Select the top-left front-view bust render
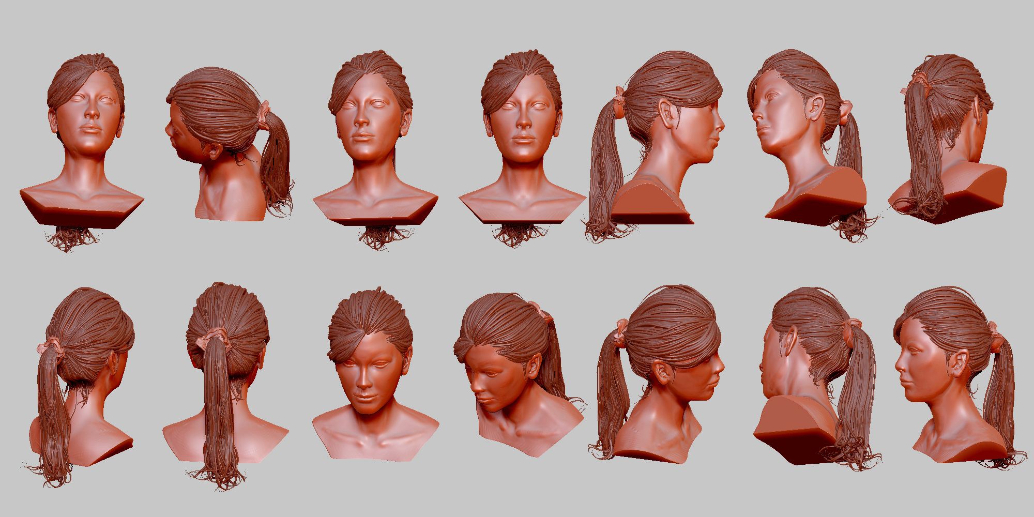The width and height of the screenshot is (1034, 517). pyautogui.click(x=82, y=153)
